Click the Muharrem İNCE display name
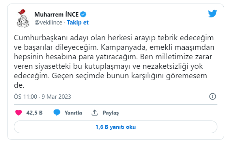Viewport: 245px width, 145px height. click(x=56, y=14)
